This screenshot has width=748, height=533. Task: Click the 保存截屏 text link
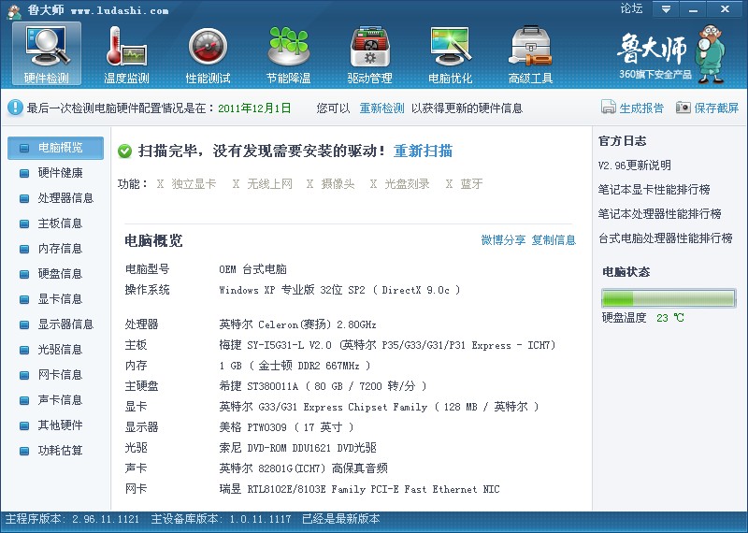point(716,108)
